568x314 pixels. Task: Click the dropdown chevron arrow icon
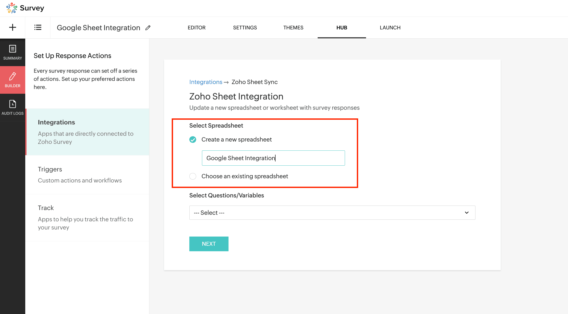point(466,213)
